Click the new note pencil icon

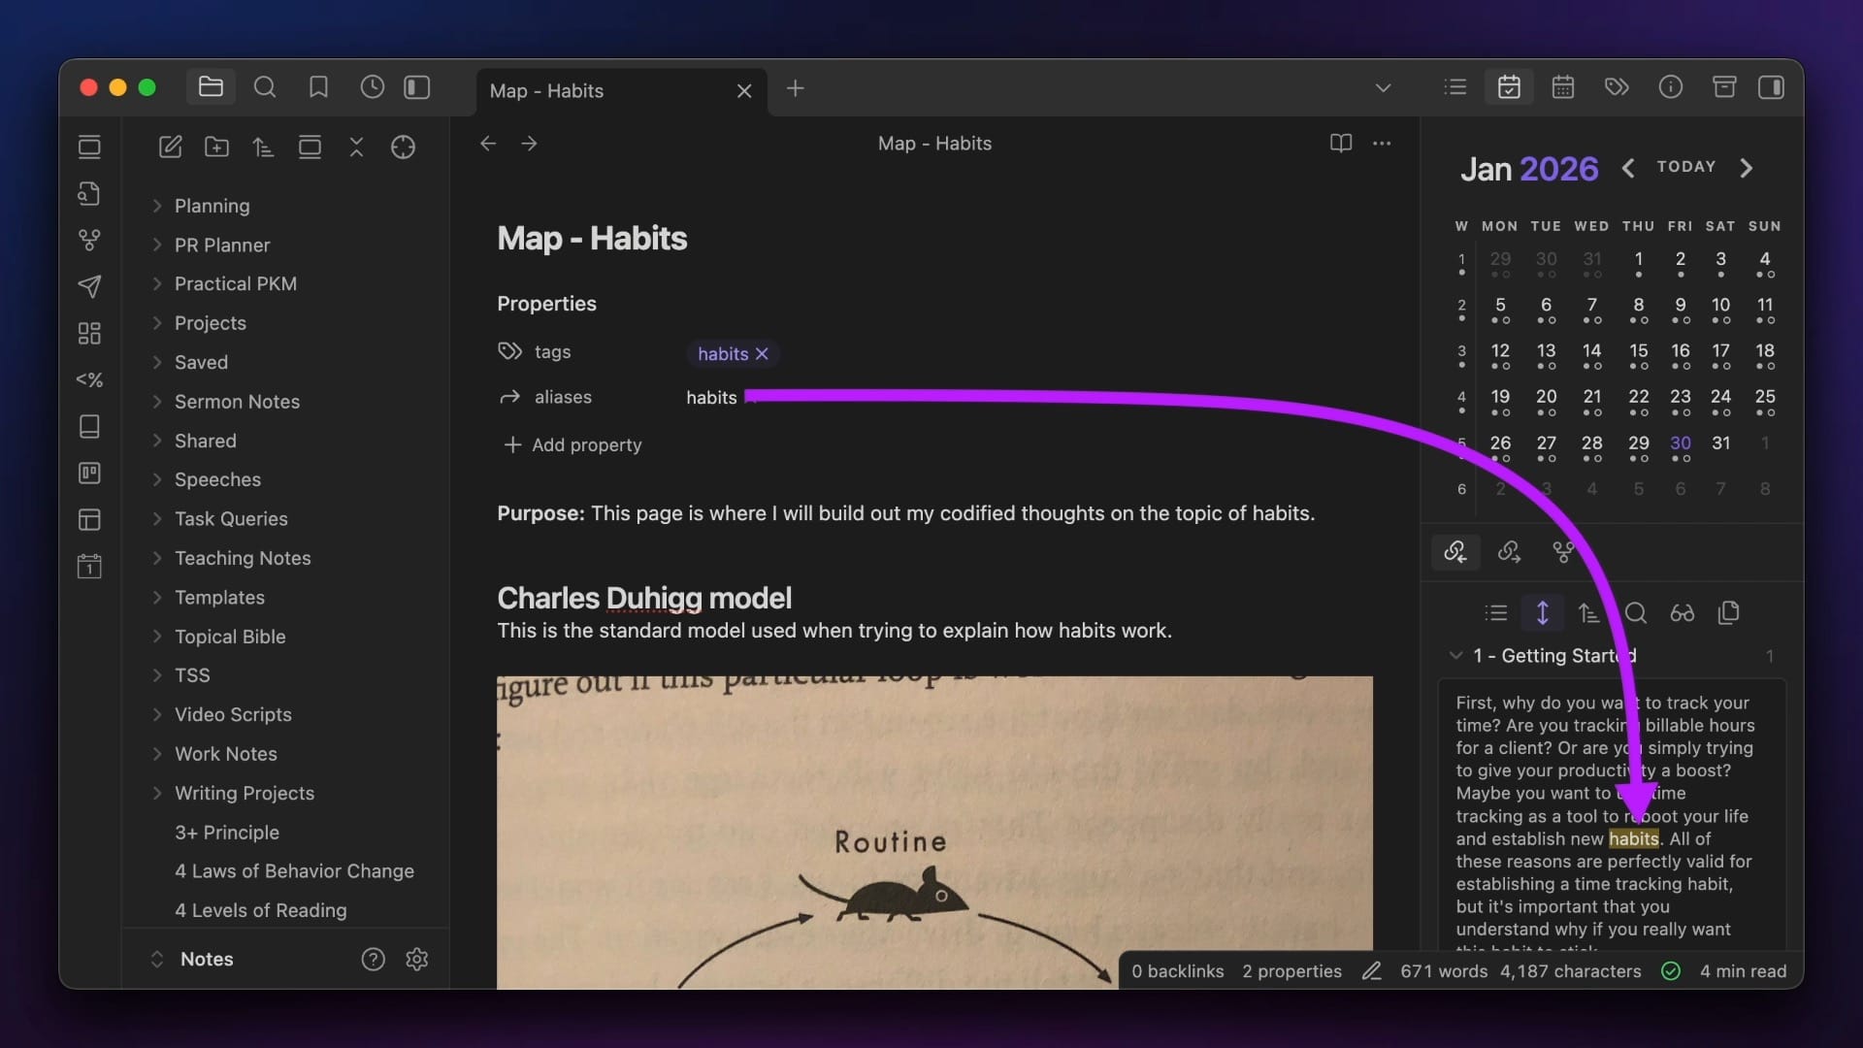[170, 147]
